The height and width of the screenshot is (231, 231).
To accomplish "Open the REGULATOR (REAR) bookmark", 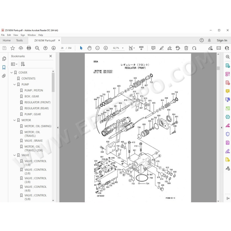I will [x=37, y=108].
